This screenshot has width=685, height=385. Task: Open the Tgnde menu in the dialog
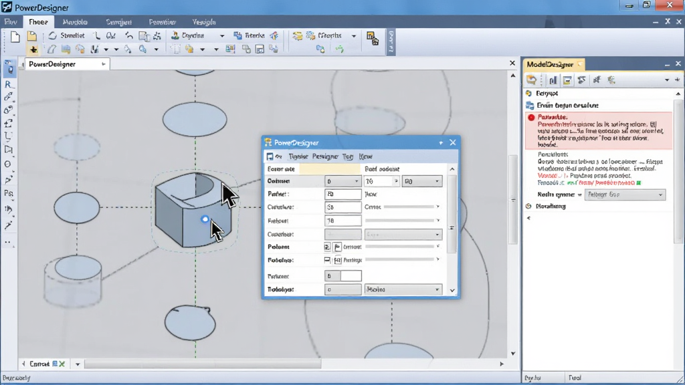pyautogui.click(x=298, y=156)
